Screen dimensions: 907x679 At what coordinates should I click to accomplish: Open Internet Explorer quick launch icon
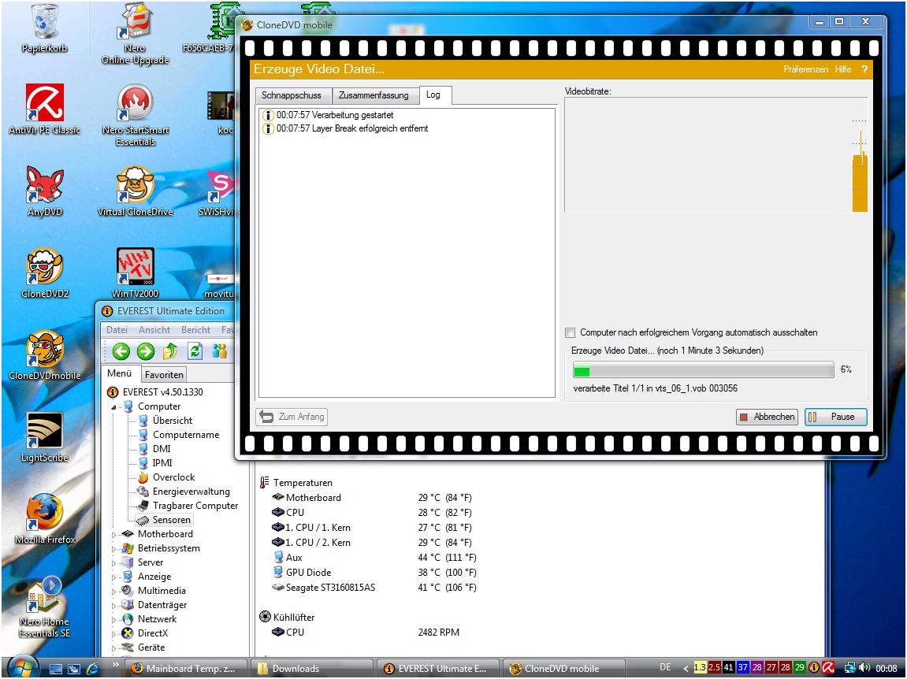(92, 669)
